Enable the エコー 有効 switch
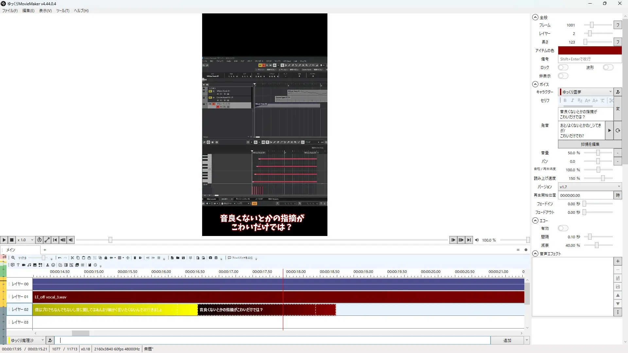The width and height of the screenshot is (628, 353). click(x=563, y=228)
